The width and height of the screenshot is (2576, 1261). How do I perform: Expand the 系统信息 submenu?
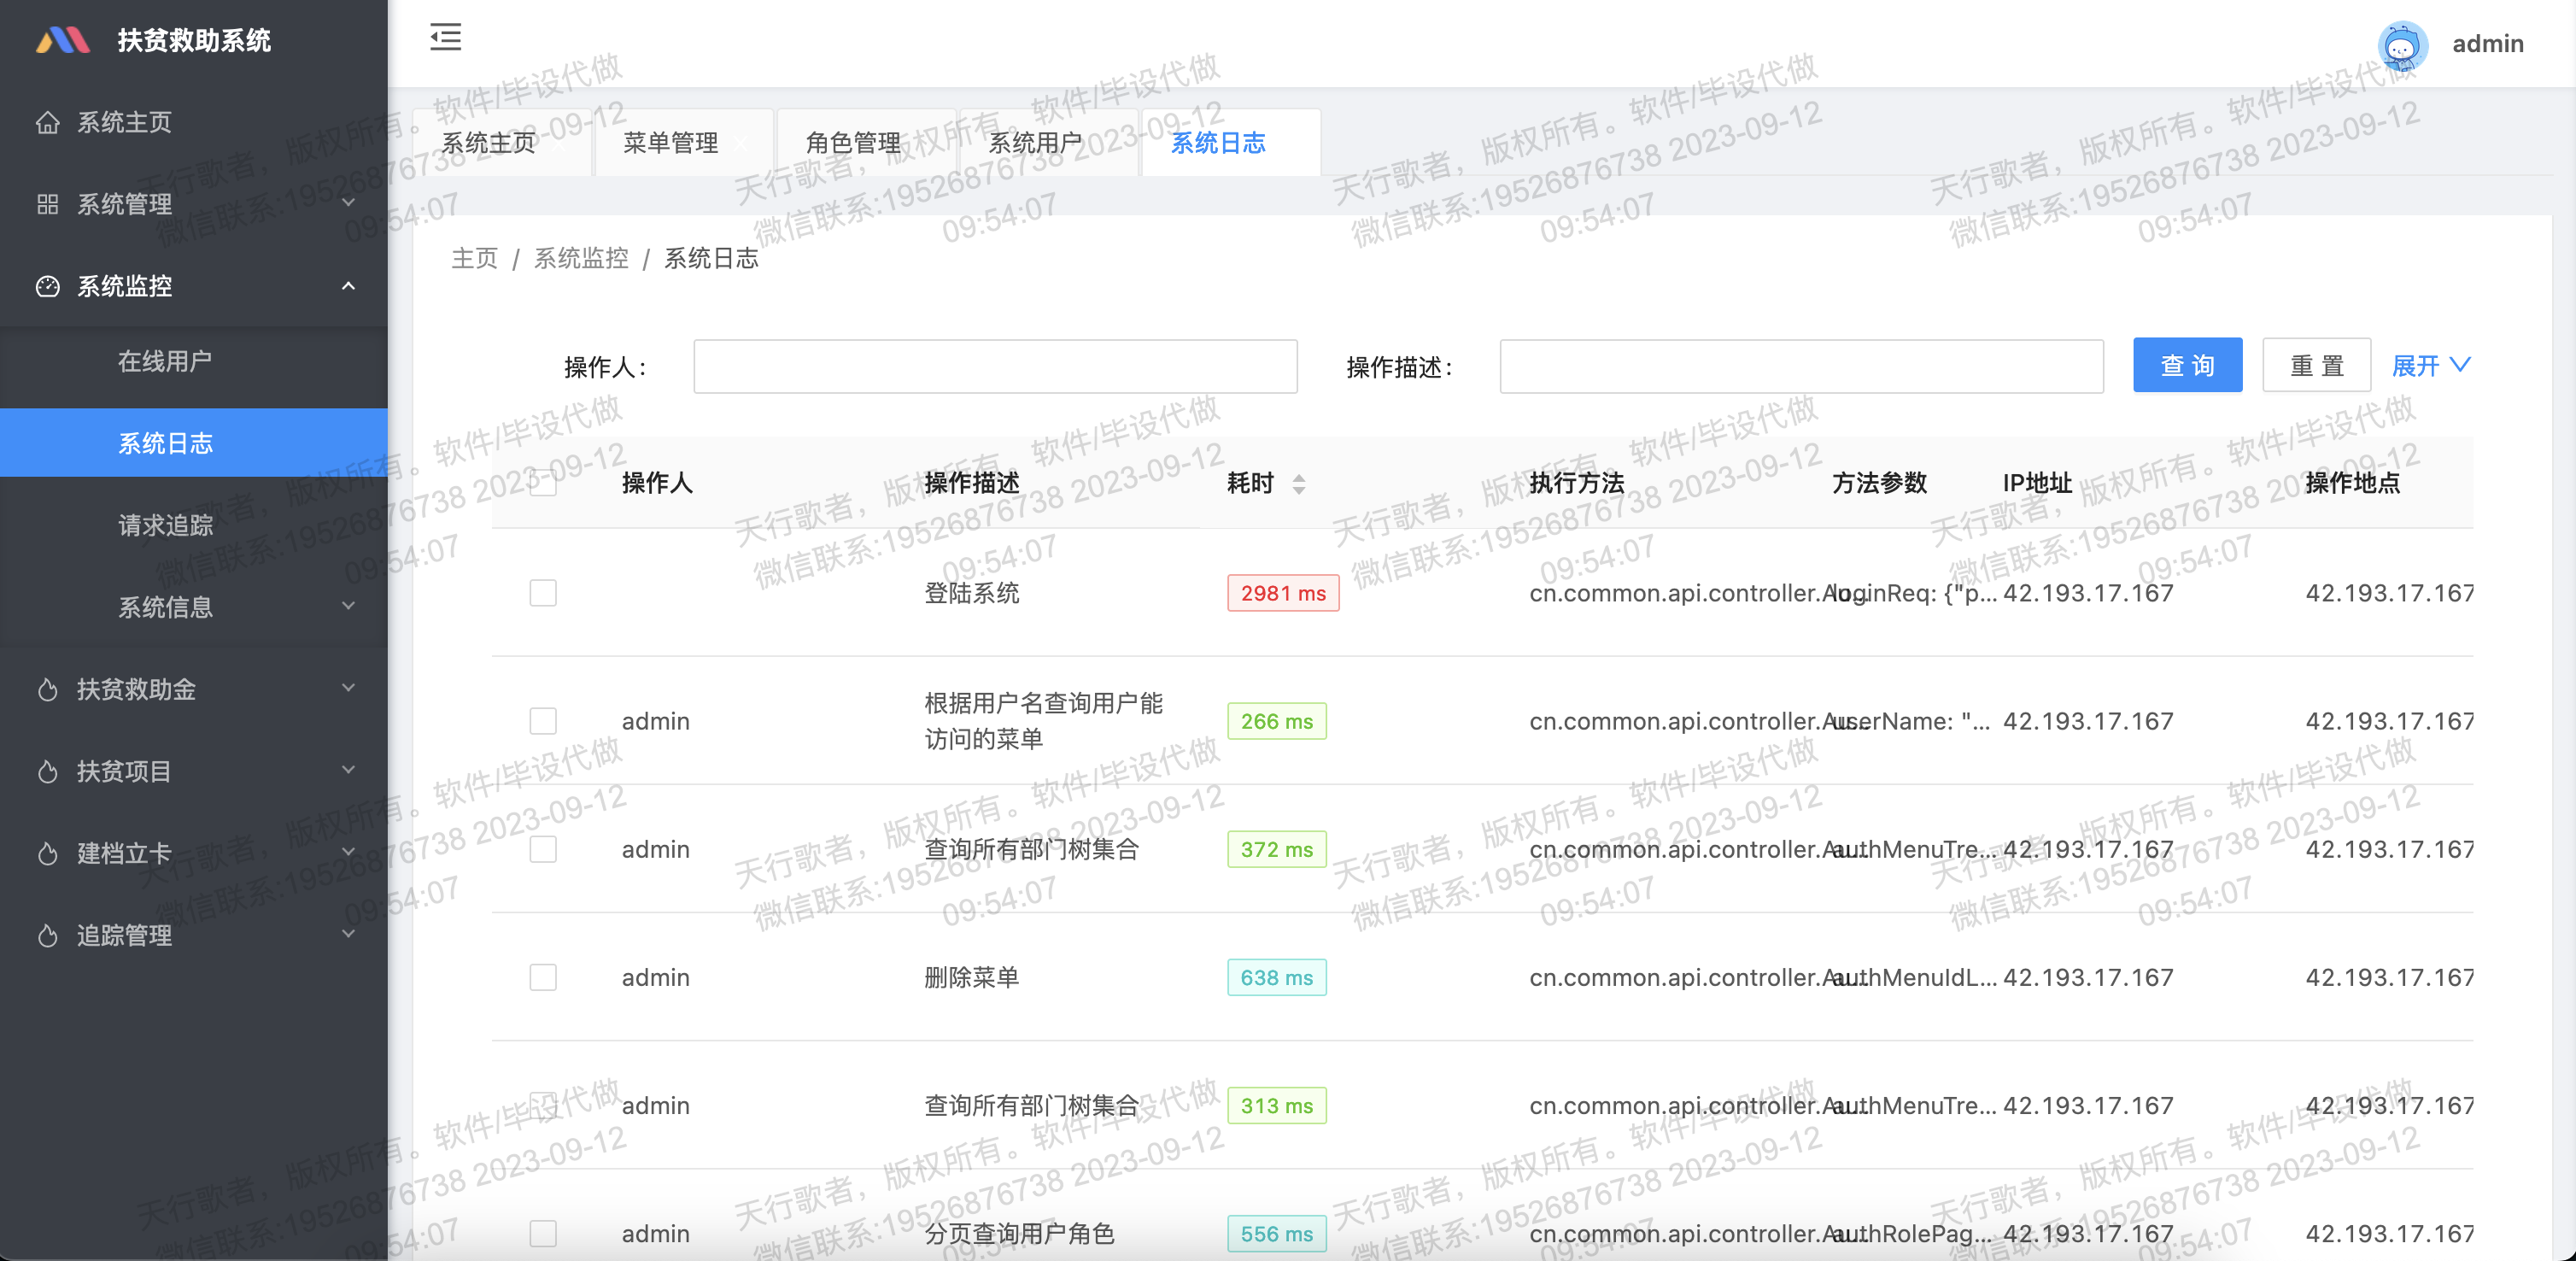165,607
